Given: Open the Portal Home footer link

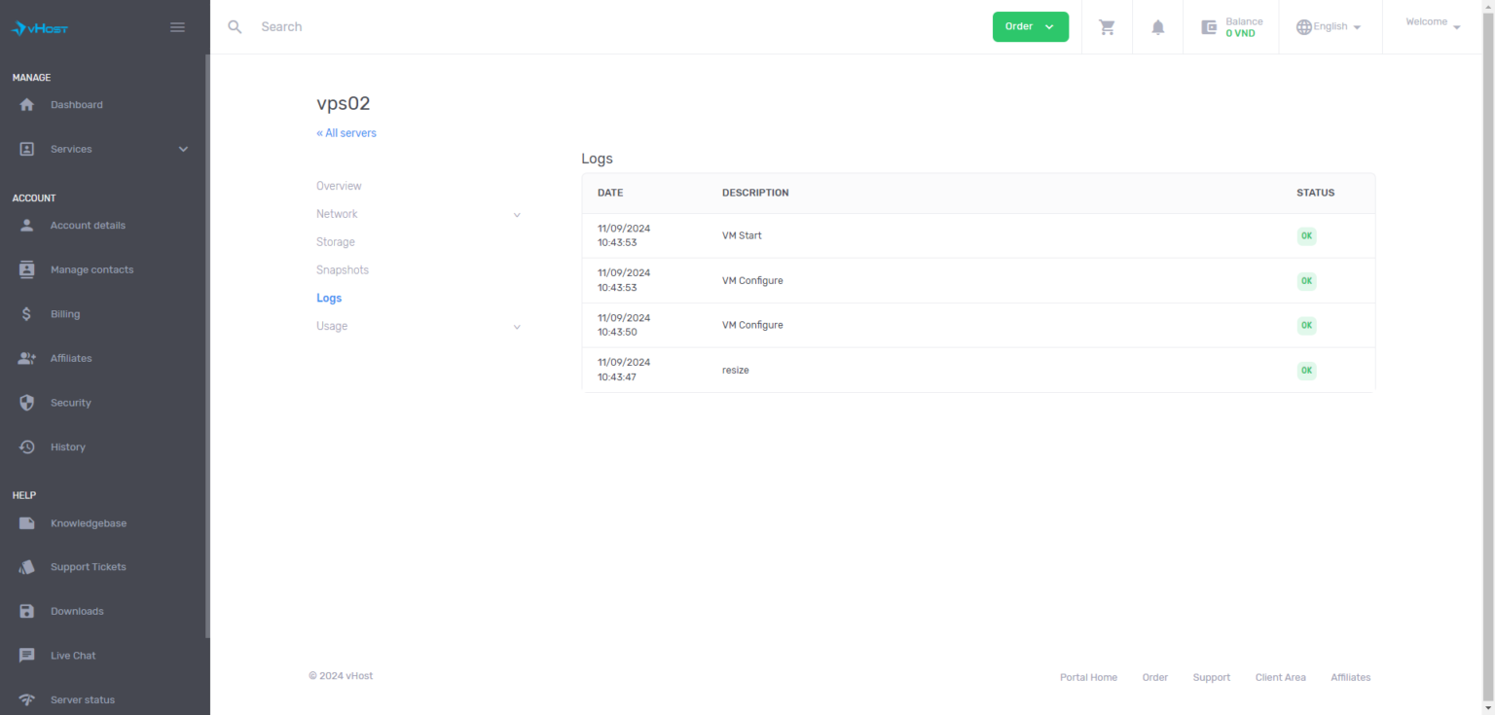Looking at the screenshot, I should (x=1088, y=678).
